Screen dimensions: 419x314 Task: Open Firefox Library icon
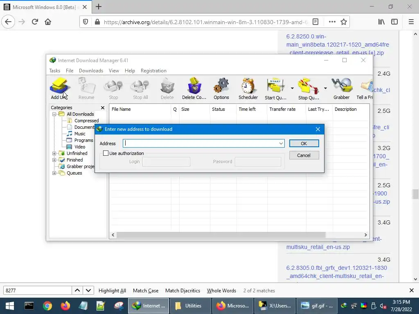click(x=381, y=22)
